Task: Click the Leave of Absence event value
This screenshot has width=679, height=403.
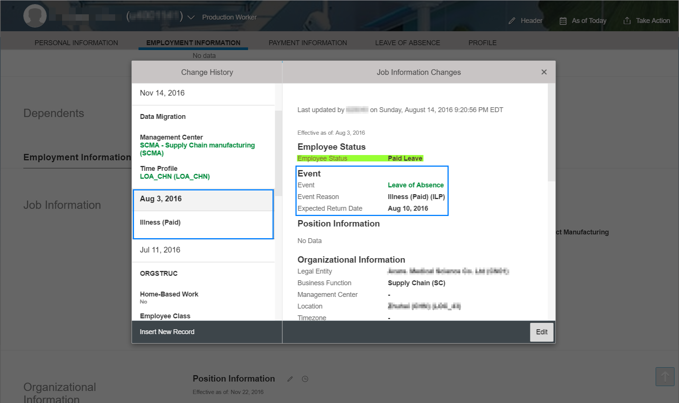Action: 416,185
